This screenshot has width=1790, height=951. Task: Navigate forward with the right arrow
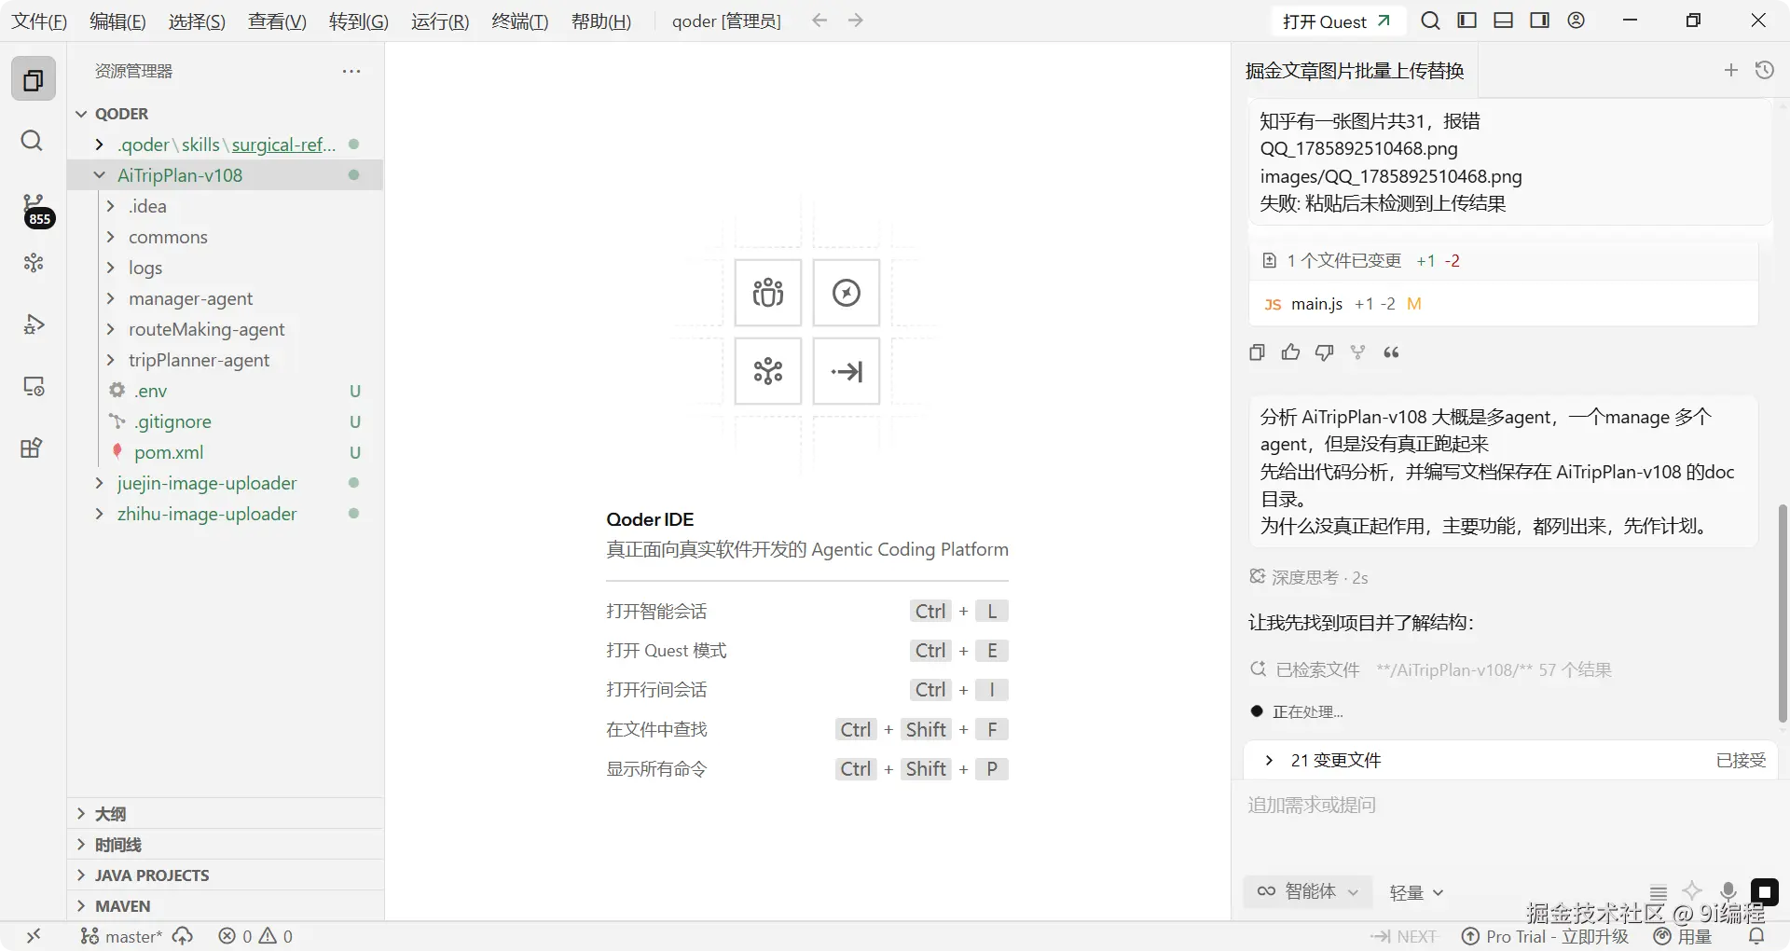[x=856, y=21]
